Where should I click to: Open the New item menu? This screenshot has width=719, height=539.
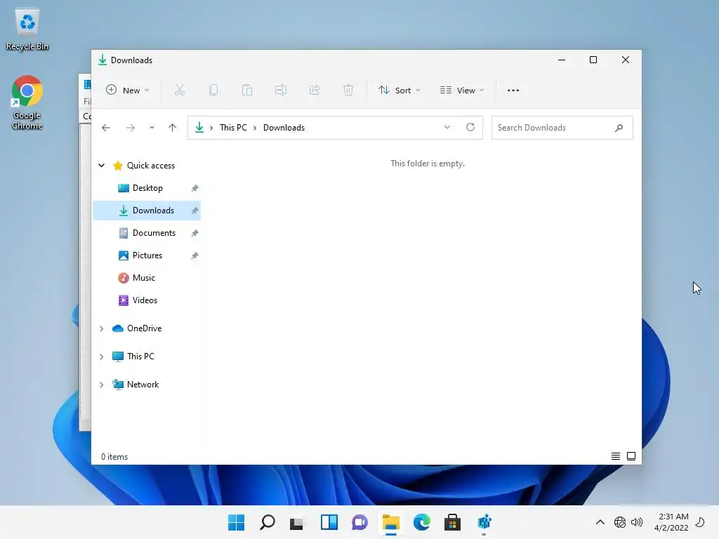tap(128, 91)
